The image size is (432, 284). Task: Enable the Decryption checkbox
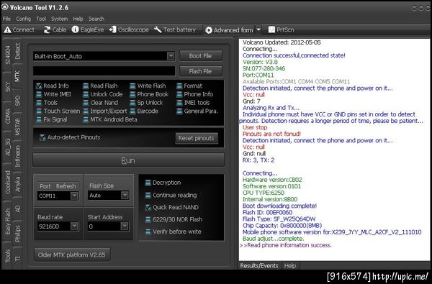click(148, 183)
